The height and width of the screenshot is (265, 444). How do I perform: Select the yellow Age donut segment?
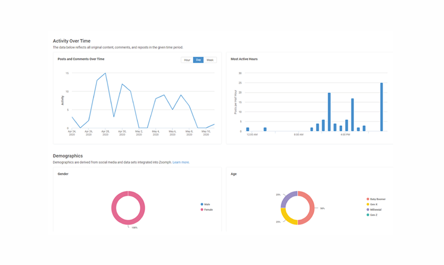pyautogui.click(x=287, y=218)
